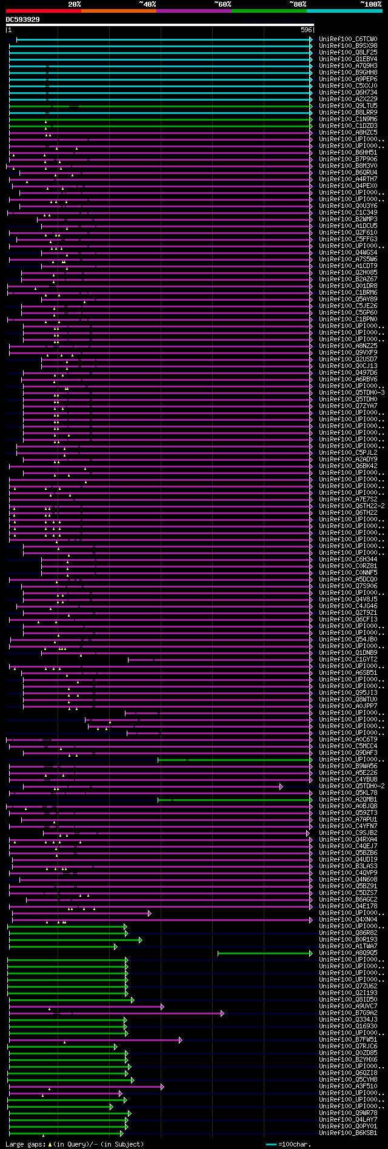Select hit label UniRef100_B6HH51
Image resolution: width=388 pixels, height=1149 pixels.
(348, 153)
